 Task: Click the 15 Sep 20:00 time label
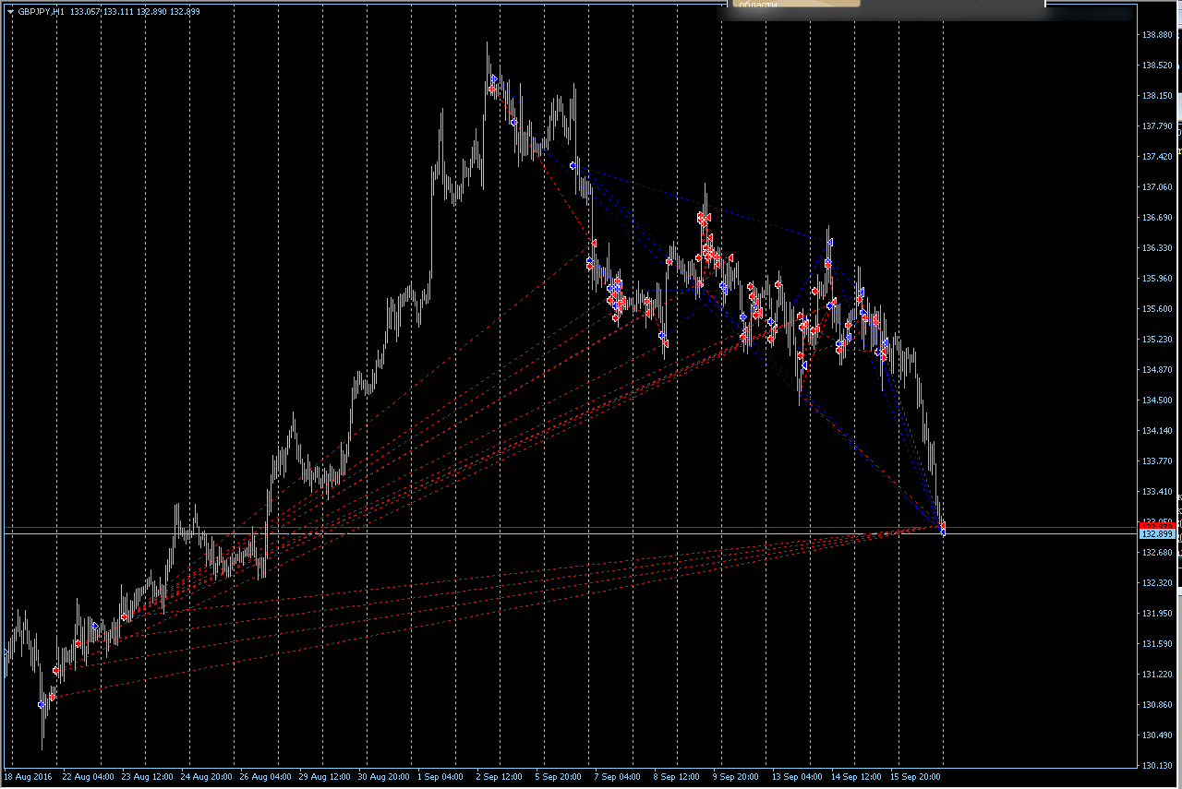pyautogui.click(x=915, y=777)
